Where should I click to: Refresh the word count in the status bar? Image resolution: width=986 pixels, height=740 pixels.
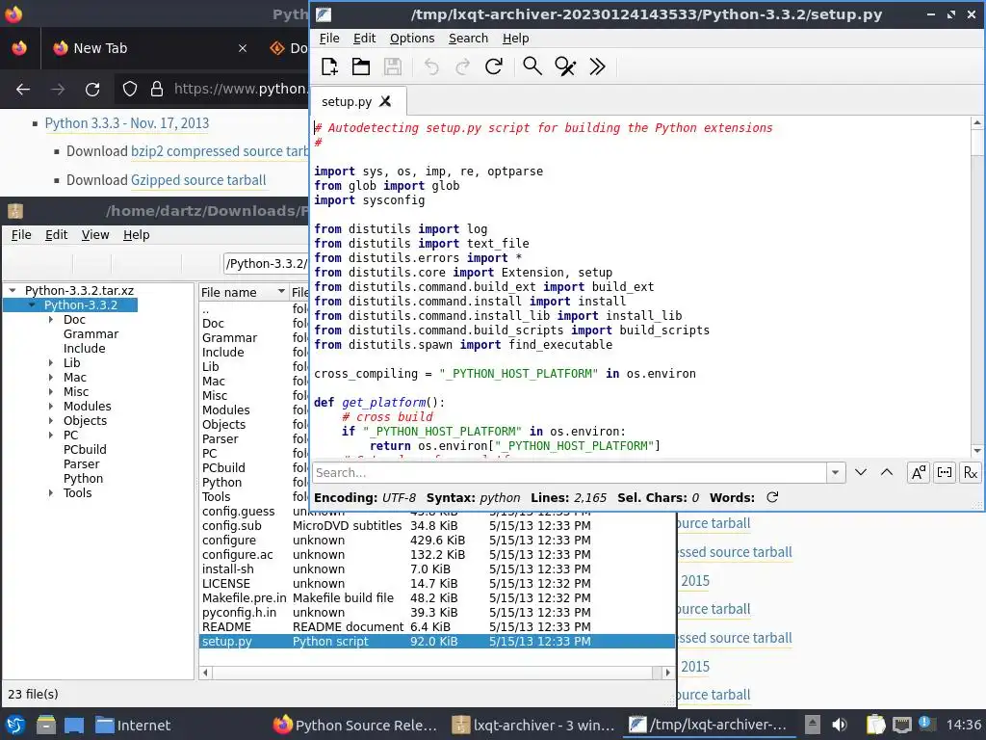(772, 498)
